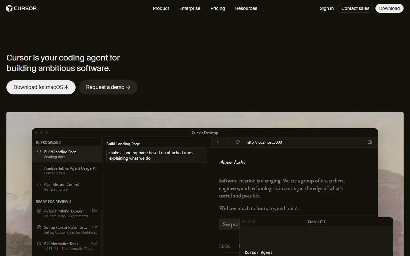Click the 2026 year label
410x256 pixels.
(x=225, y=246)
